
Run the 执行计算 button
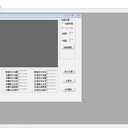click(x=69, y=72)
